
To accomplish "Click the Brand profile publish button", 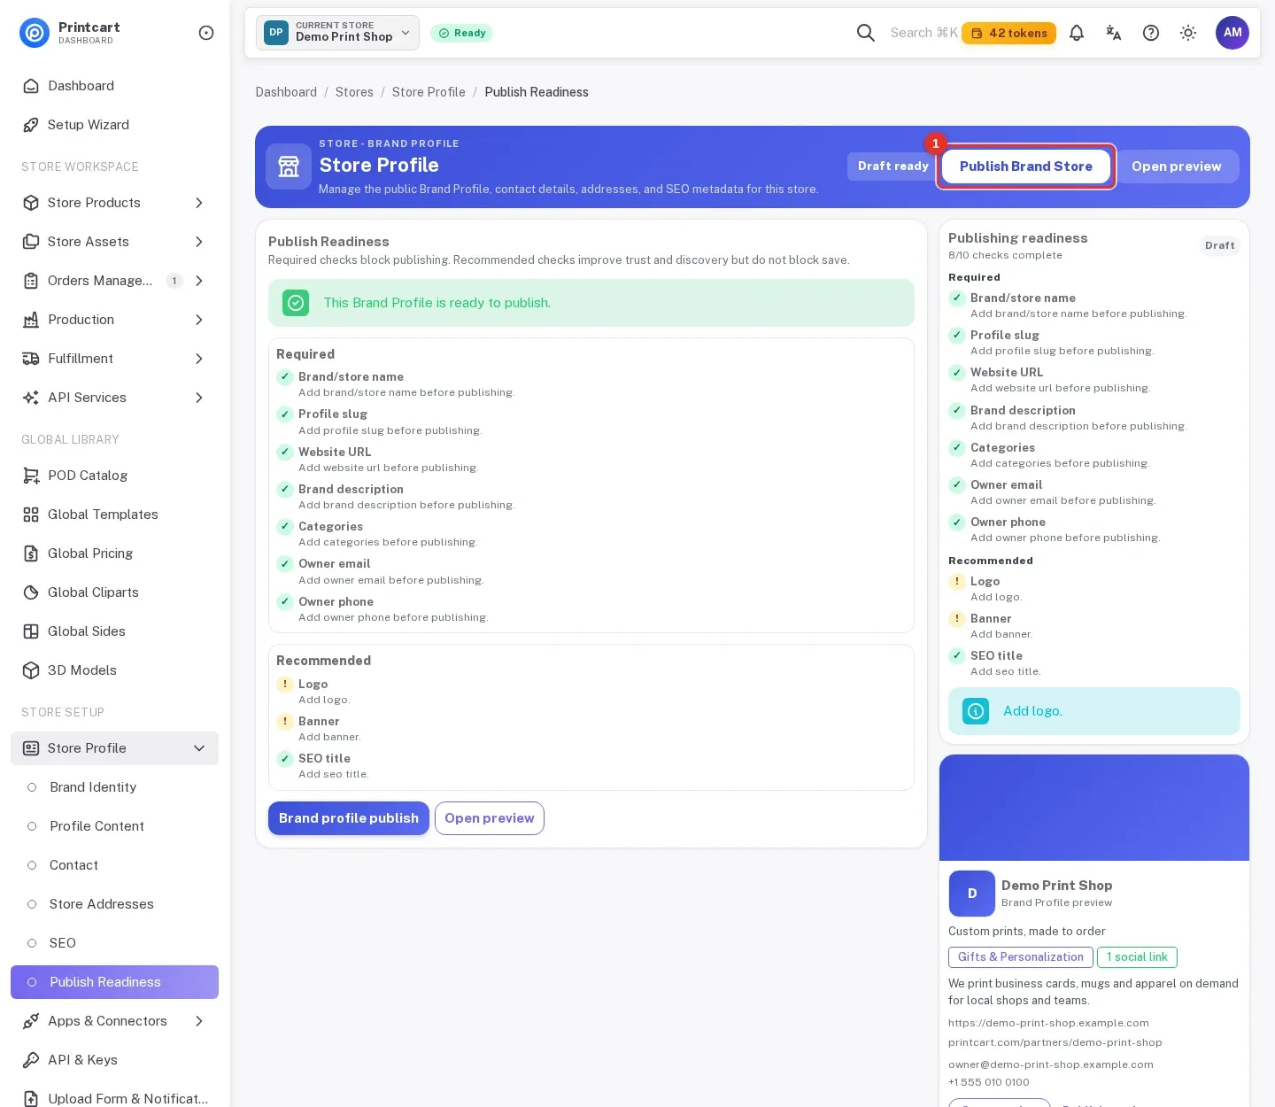I will 349,818.
